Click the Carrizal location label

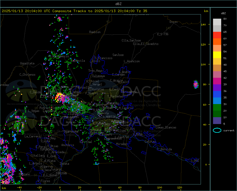click(x=86, y=142)
